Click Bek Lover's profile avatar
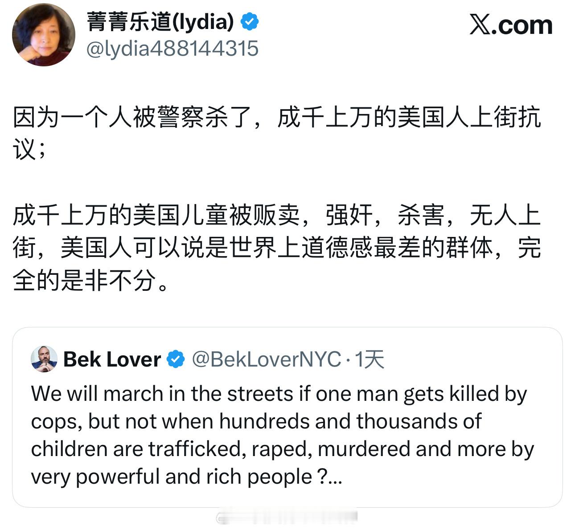Viewport: 575px width, 530px height. [x=44, y=359]
